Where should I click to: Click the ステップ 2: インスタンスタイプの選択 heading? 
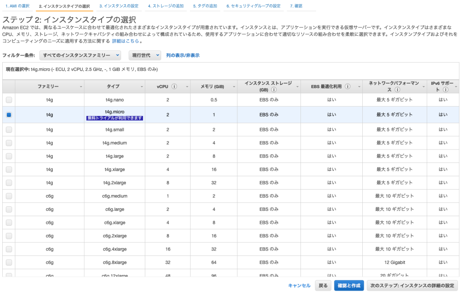click(x=69, y=20)
